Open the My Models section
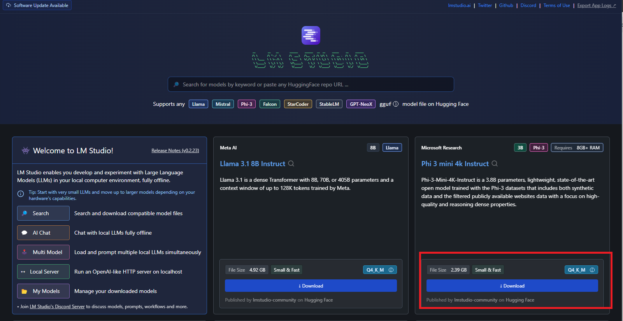 pos(43,291)
